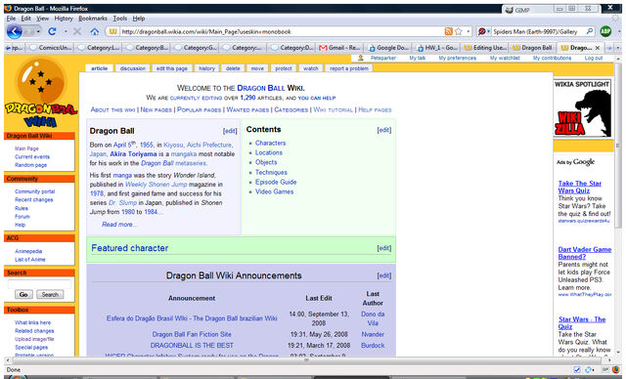Open the wiki history tab
The height and width of the screenshot is (379, 626).
tap(206, 68)
